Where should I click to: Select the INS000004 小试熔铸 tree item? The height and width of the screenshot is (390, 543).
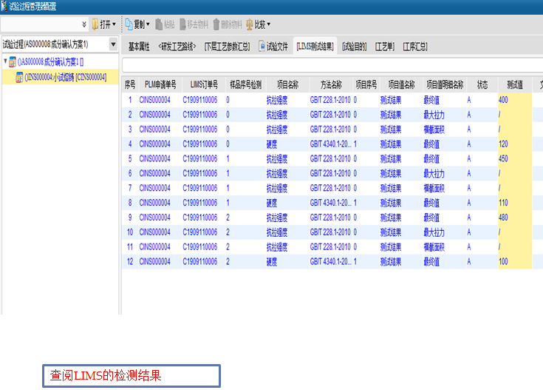(x=65, y=77)
